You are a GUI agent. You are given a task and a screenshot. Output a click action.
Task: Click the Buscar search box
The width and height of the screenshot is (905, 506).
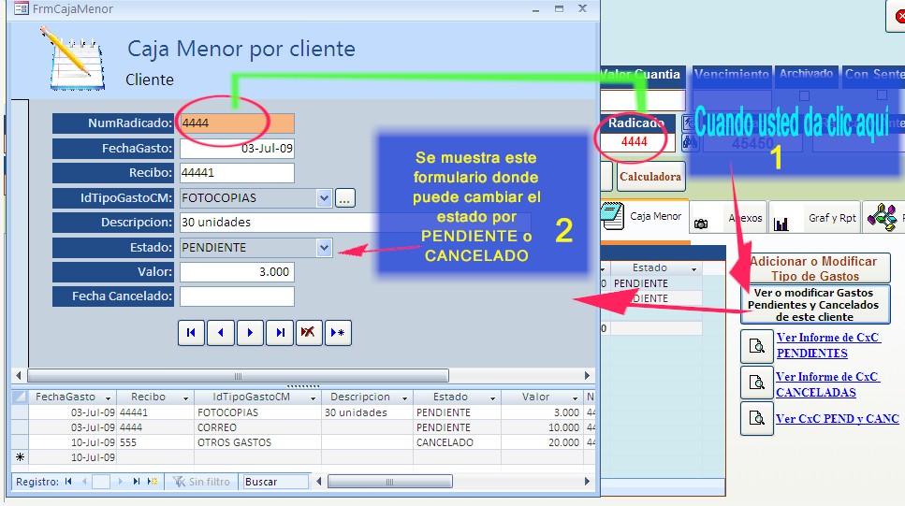point(275,481)
